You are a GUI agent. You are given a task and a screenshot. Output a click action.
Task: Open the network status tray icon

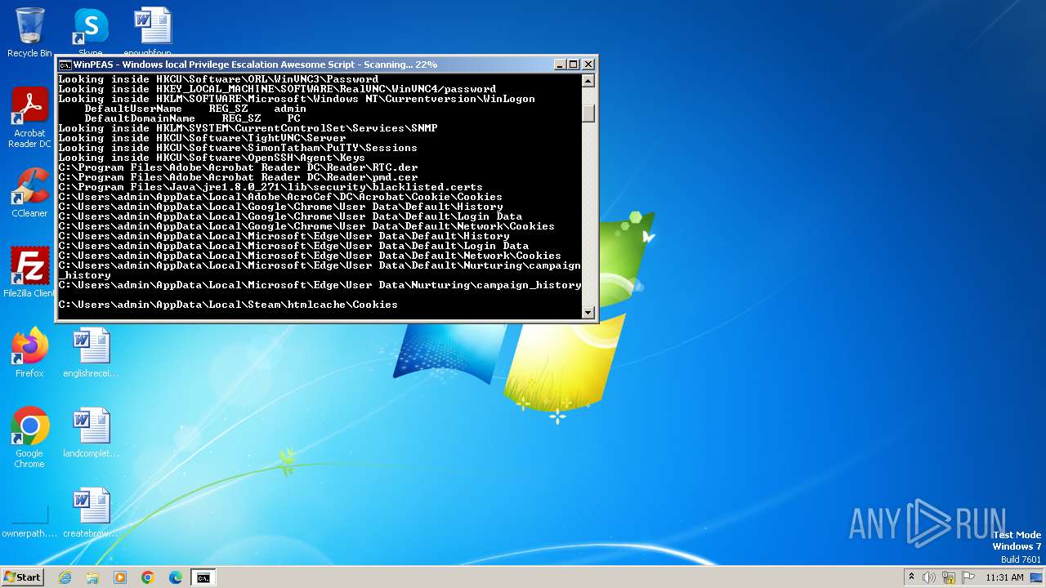[949, 577]
